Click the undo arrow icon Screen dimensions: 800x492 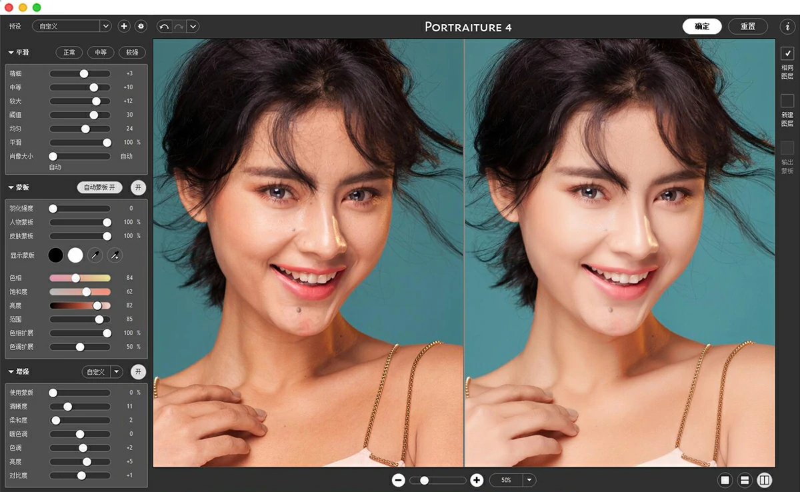(x=164, y=27)
